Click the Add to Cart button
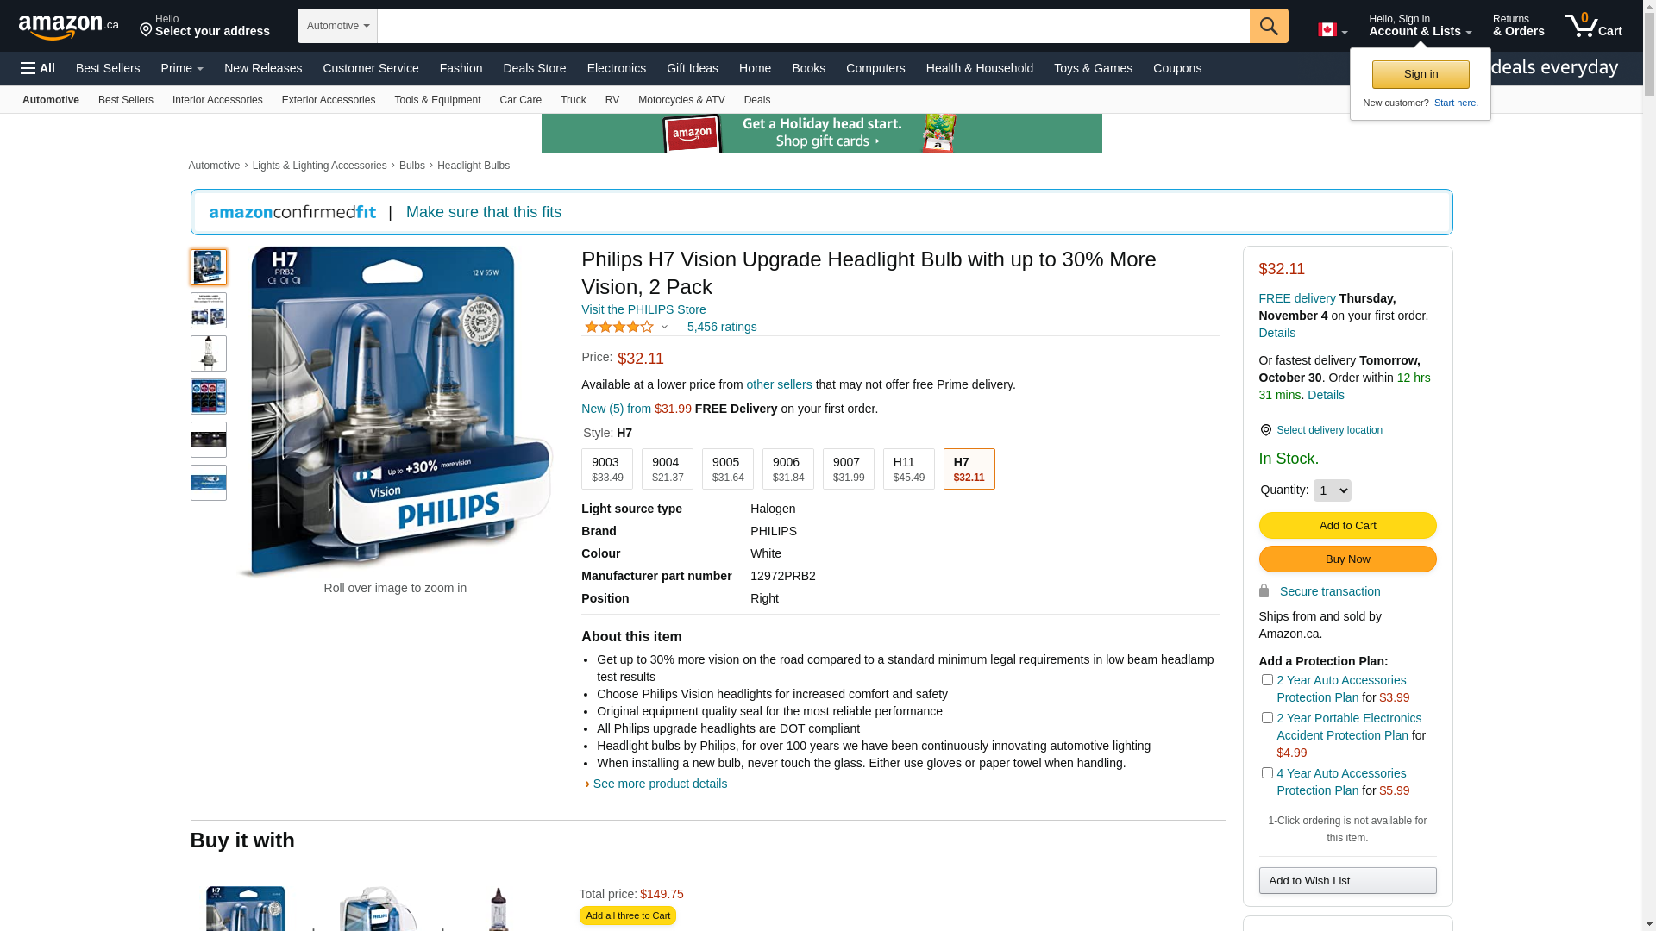Image resolution: width=1656 pixels, height=931 pixels. (x=1347, y=526)
